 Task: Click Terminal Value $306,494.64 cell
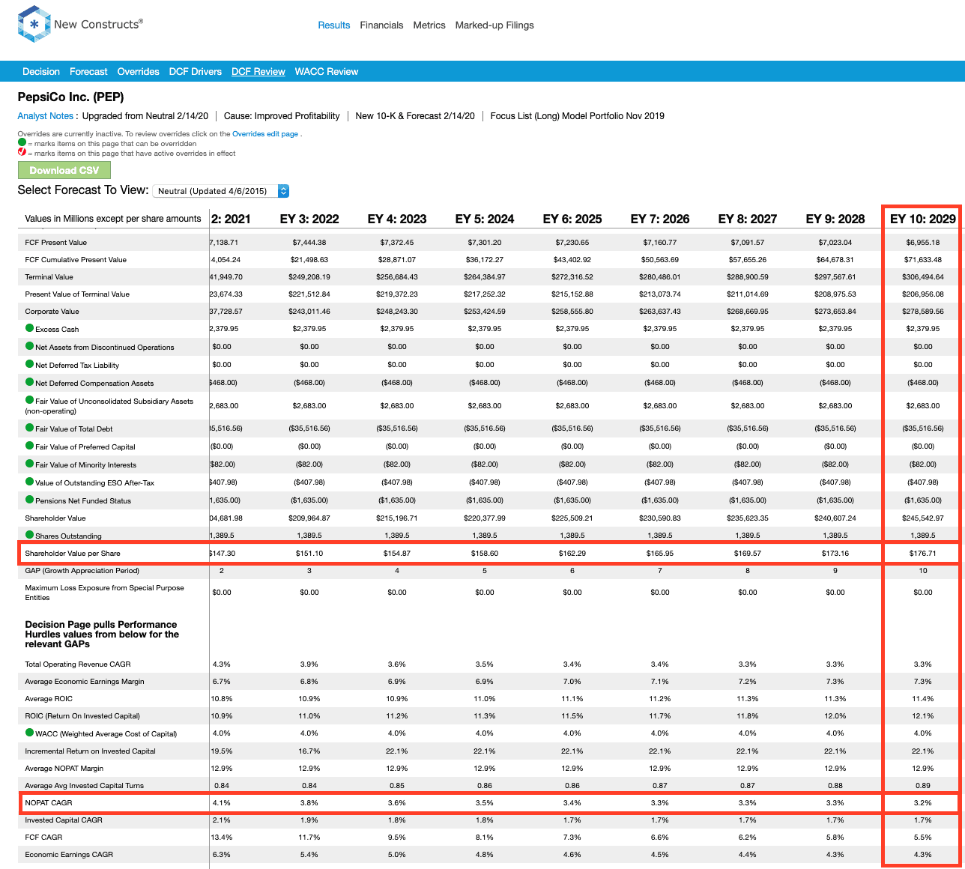click(x=923, y=276)
